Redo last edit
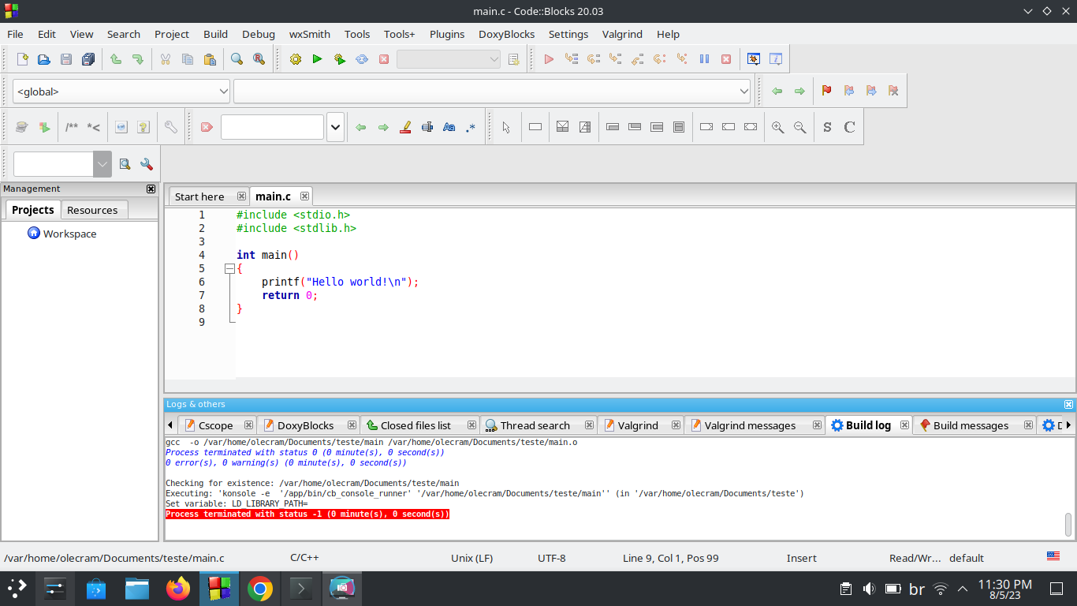Image resolution: width=1077 pixels, height=606 pixels. 138,59
